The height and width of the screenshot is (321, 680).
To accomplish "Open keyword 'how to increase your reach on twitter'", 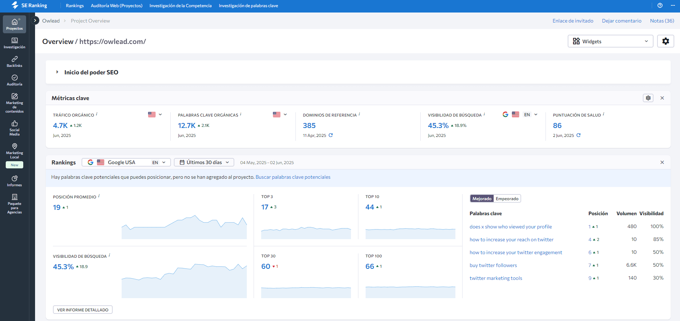I will [x=511, y=239].
